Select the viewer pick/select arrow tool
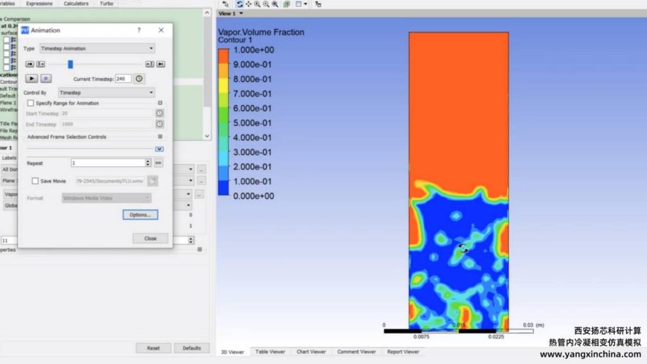Viewport: 647px width, 364px height. [226, 4]
